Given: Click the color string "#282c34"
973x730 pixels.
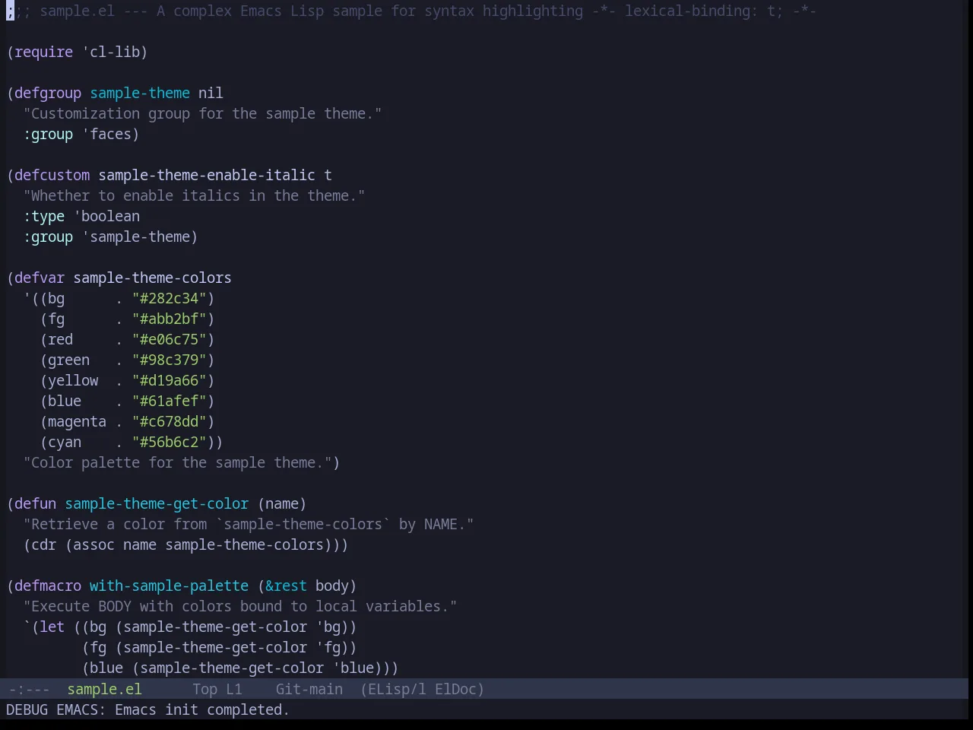Looking at the screenshot, I should tap(169, 298).
